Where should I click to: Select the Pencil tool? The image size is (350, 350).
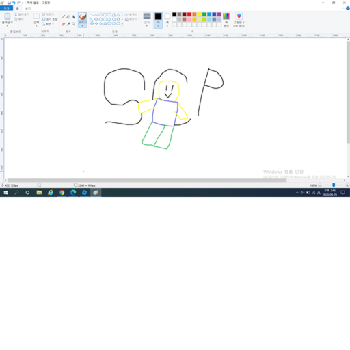pos(63,17)
